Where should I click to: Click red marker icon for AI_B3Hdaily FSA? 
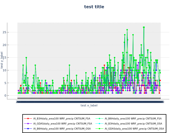[x=28, y=119]
